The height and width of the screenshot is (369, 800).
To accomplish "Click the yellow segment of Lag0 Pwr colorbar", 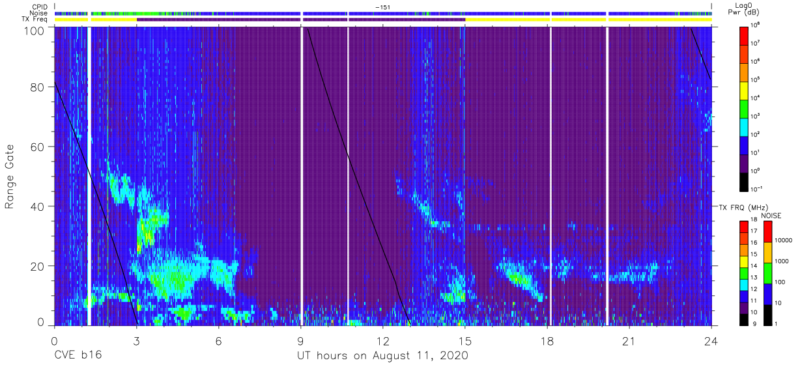I will (x=744, y=89).
